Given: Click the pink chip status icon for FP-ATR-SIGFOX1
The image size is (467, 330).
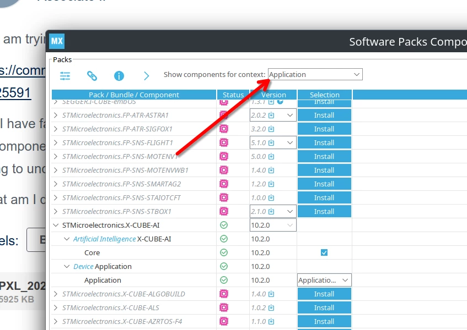Looking at the screenshot, I should click(x=224, y=129).
